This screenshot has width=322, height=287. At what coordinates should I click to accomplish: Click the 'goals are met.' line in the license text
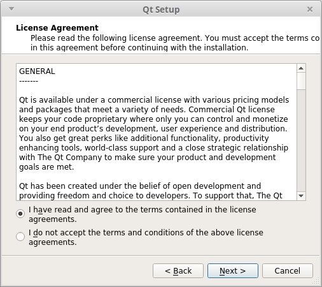click(46, 167)
